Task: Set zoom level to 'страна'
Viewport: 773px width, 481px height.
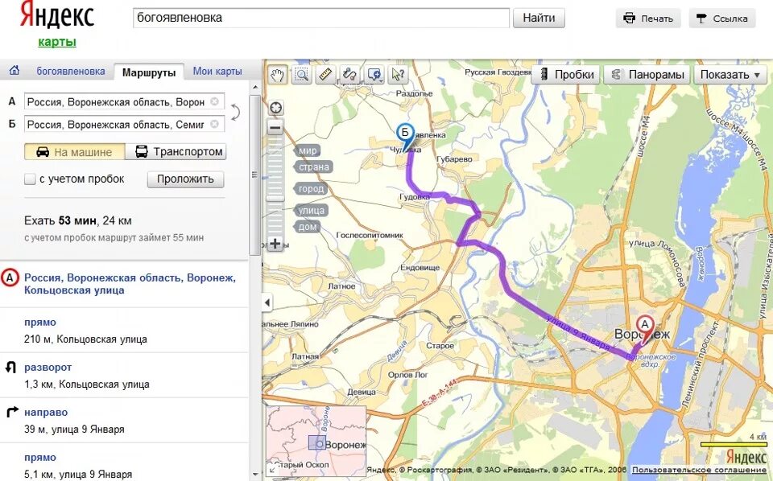Action: [313, 166]
